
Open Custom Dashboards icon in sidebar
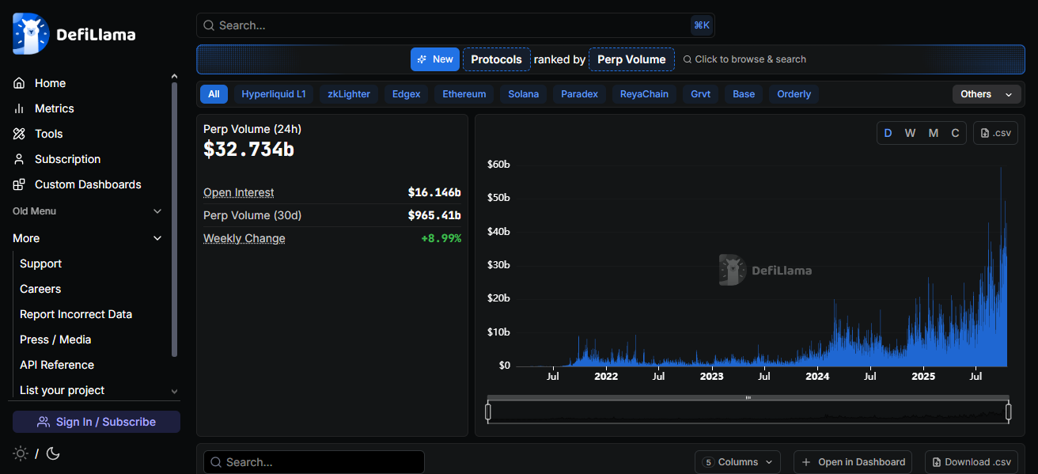click(x=19, y=184)
